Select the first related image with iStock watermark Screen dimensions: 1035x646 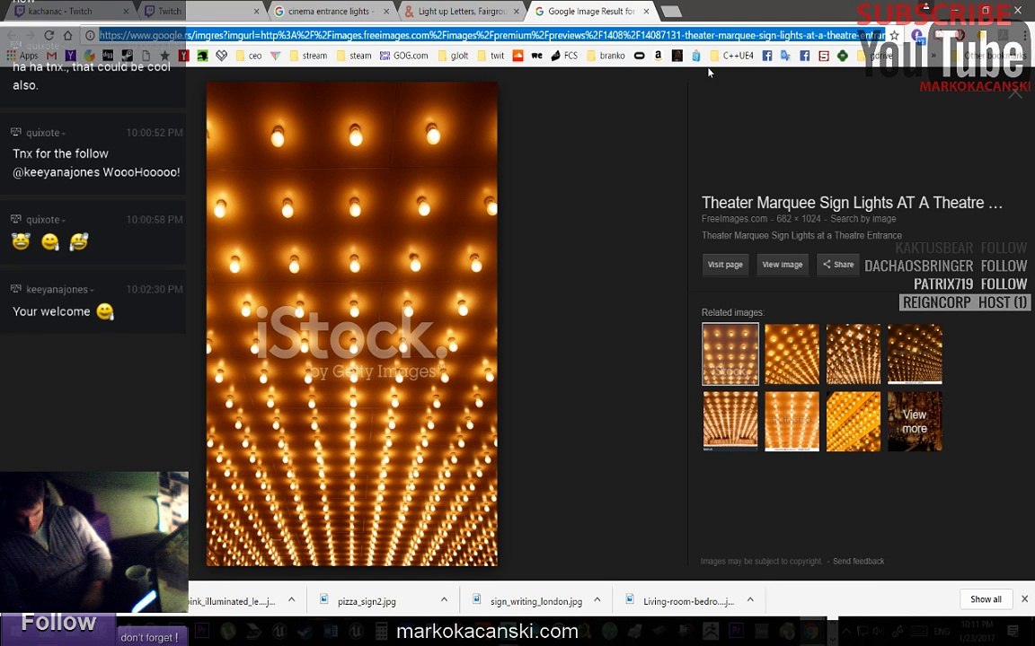pyautogui.click(x=730, y=354)
